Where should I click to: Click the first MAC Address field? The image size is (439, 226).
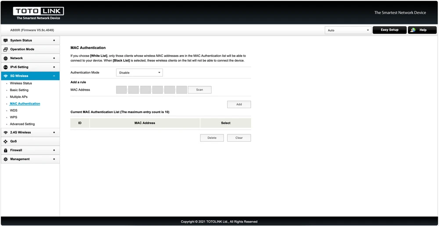[x=122, y=90]
